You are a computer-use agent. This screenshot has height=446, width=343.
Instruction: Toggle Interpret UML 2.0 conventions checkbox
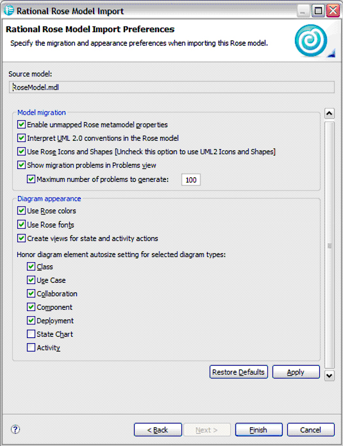point(21,138)
